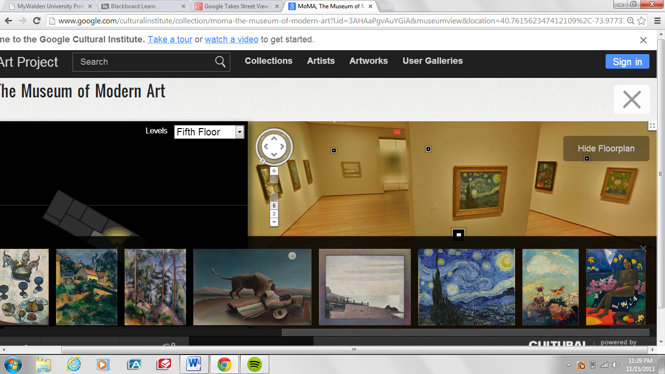Viewport: 665px width, 374px height.
Task: Pan the street view right
Action: pyautogui.click(x=282, y=146)
